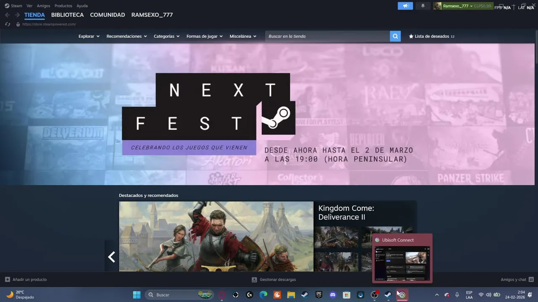Expand the Miscelánea dropdown

point(243,36)
